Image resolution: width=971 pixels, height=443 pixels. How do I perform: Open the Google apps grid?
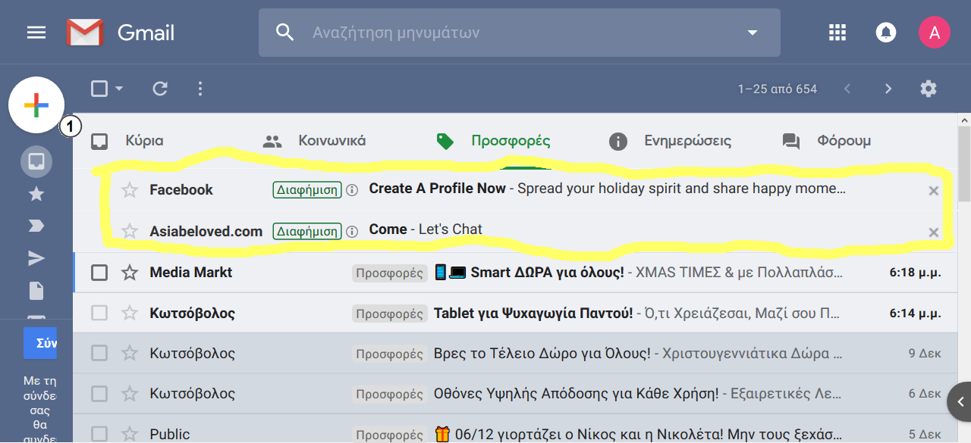[x=837, y=33]
